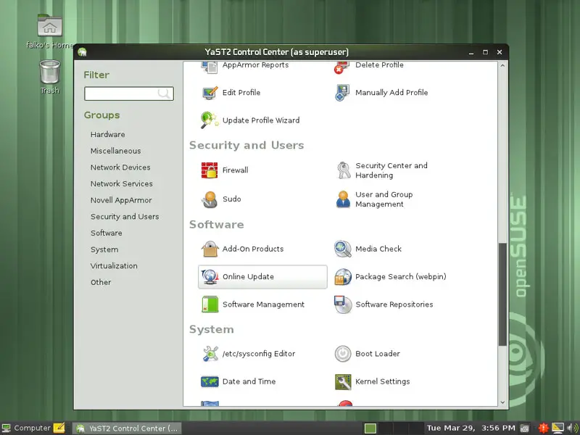The image size is (580, 435).
Task: Click the /etc/sysconfig Editor wrench icon
Action: [x=210, y=354]
